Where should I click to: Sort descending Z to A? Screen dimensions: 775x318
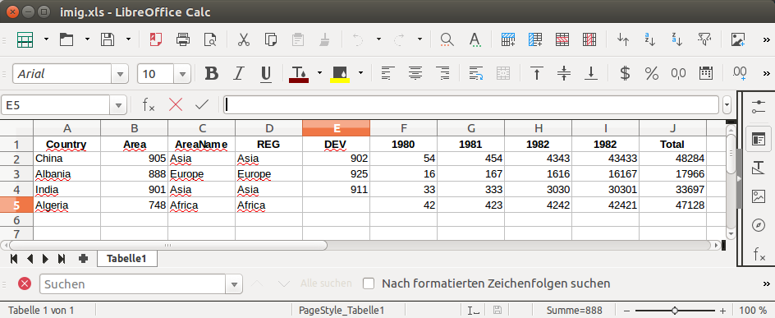[676, 39]
